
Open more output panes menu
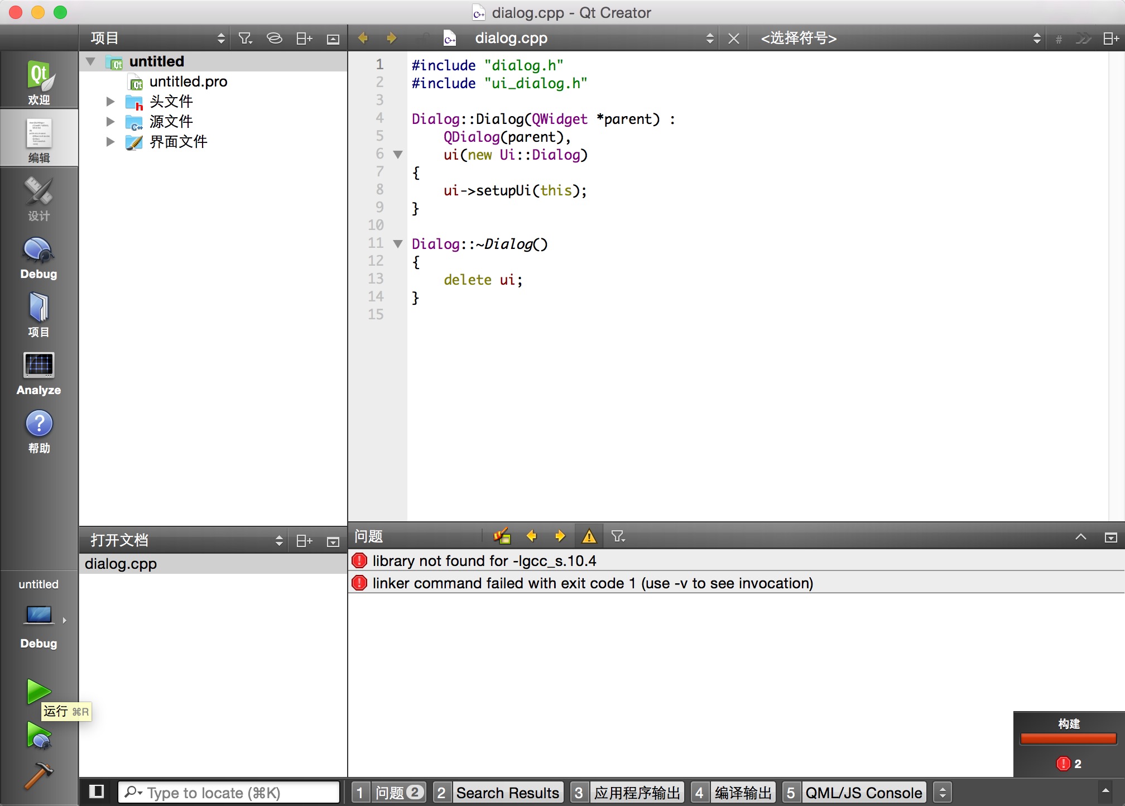tap(943, 793)
